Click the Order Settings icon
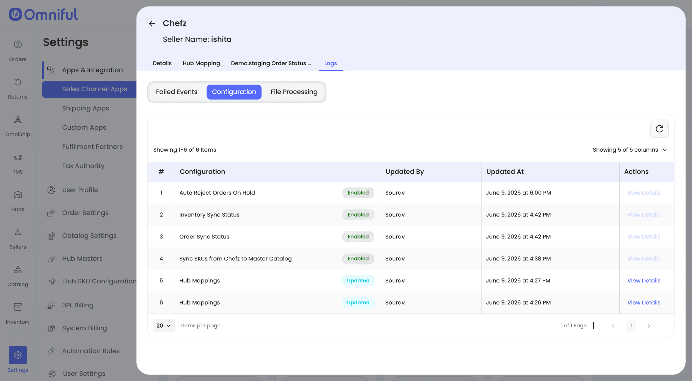This screenshot has height=381, width=692. click(x=51, y=213)
